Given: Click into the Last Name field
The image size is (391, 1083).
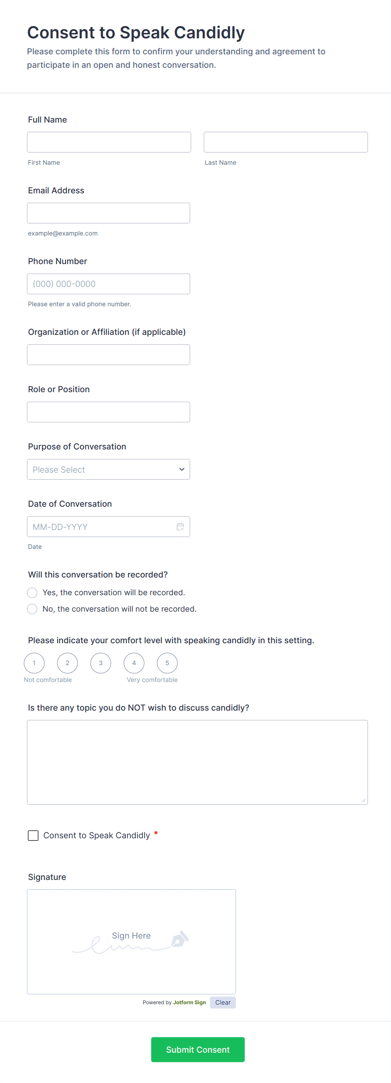Looking at the screenshot, I should point(285,142).
